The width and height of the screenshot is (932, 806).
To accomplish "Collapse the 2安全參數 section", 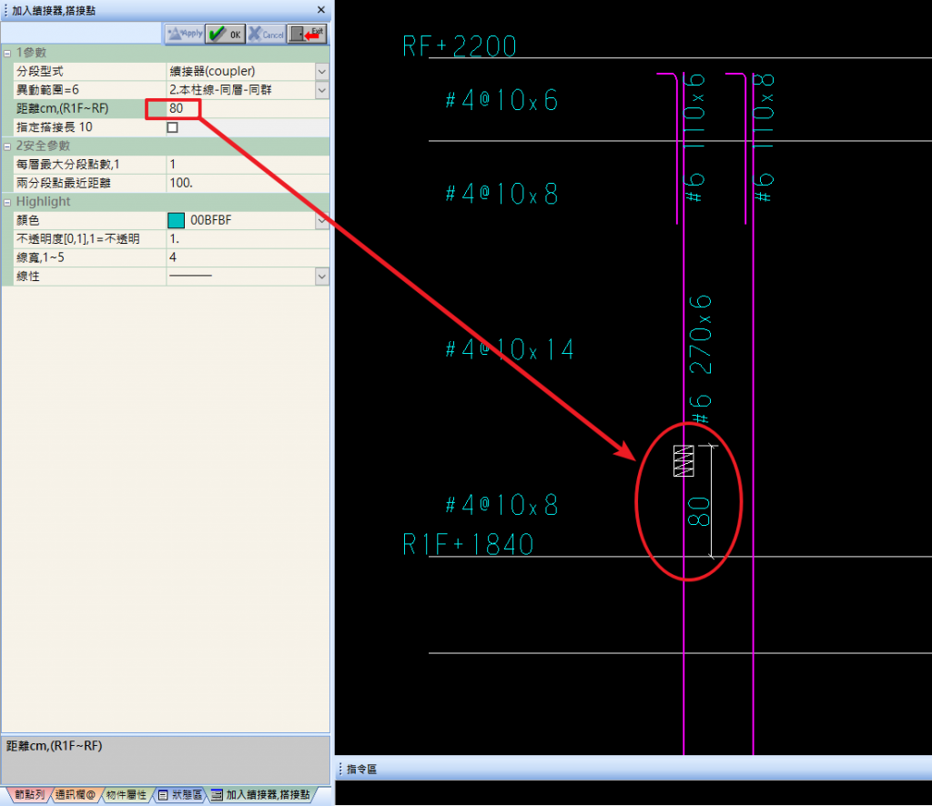I will click(x=7, y=146).
